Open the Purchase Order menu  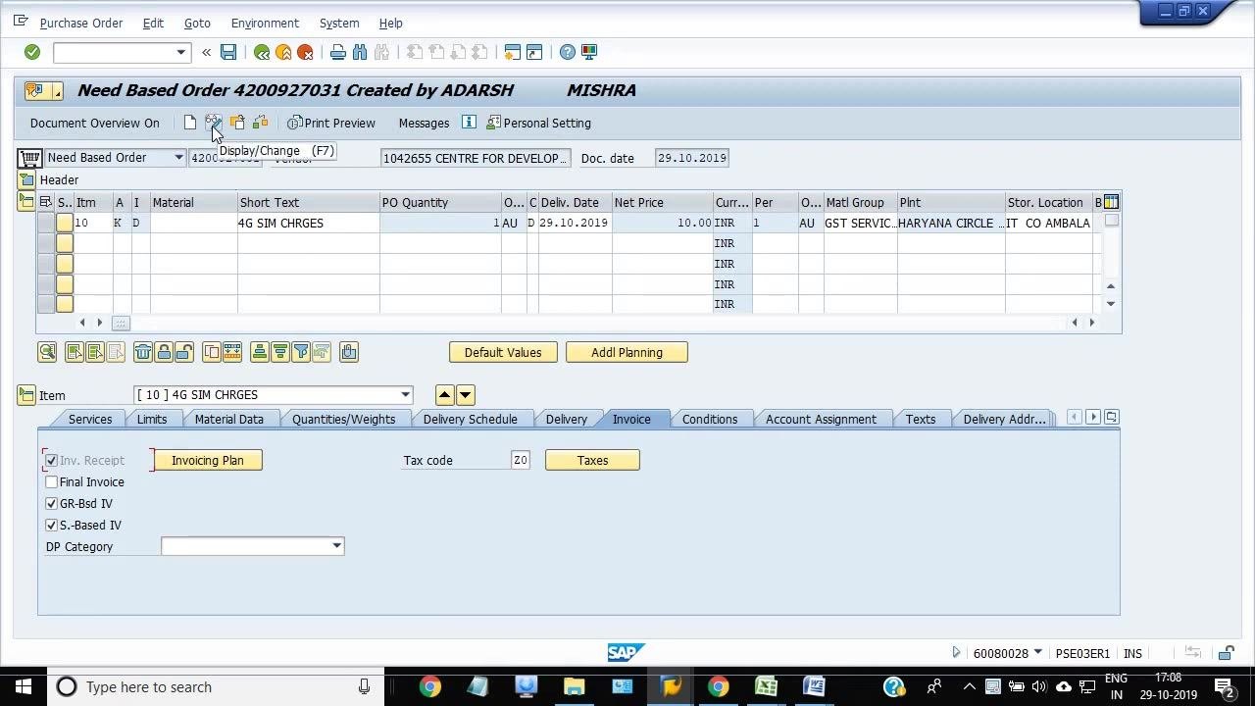(81, 23)
